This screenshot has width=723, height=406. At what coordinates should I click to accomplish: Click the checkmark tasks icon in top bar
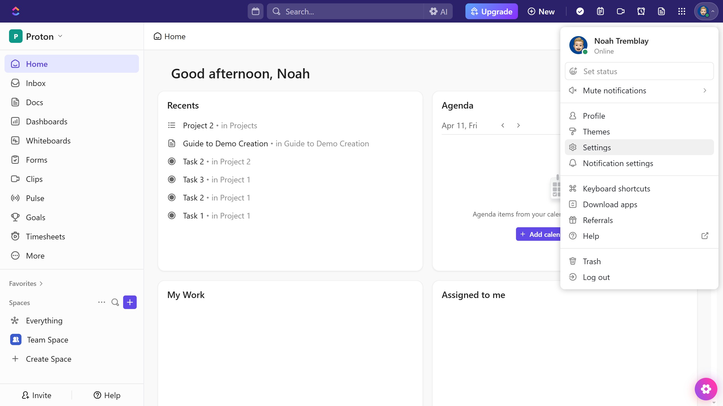[x=580, y=11]
